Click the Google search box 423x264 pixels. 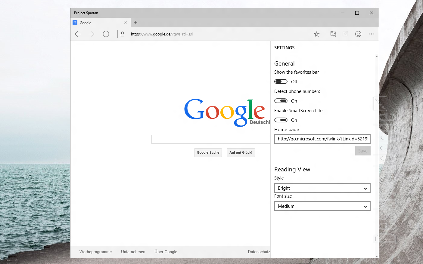211,139
